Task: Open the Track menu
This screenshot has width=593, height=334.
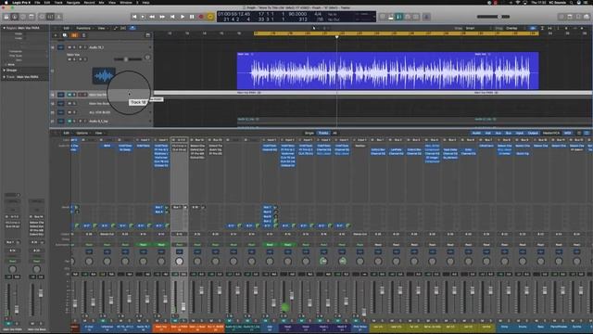Action: [58, 2]
